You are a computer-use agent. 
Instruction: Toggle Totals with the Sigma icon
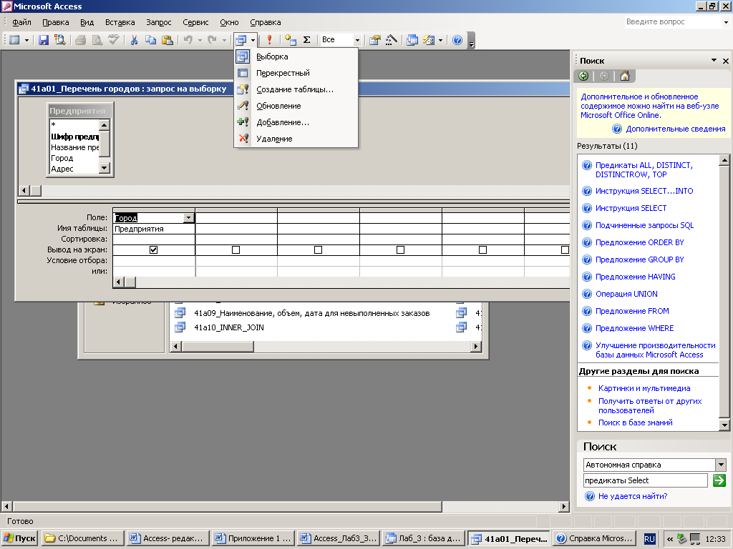click(x=306, y=40)
